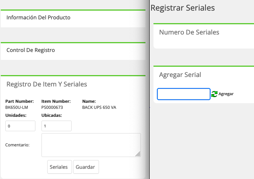The image size is (254, 179).
Task: Click into the Ubicadas field
Action: (56, 126)
